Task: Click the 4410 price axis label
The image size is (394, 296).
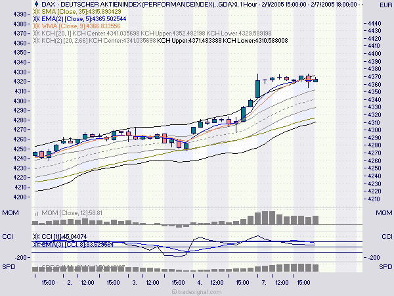Action: pos(374,46)
